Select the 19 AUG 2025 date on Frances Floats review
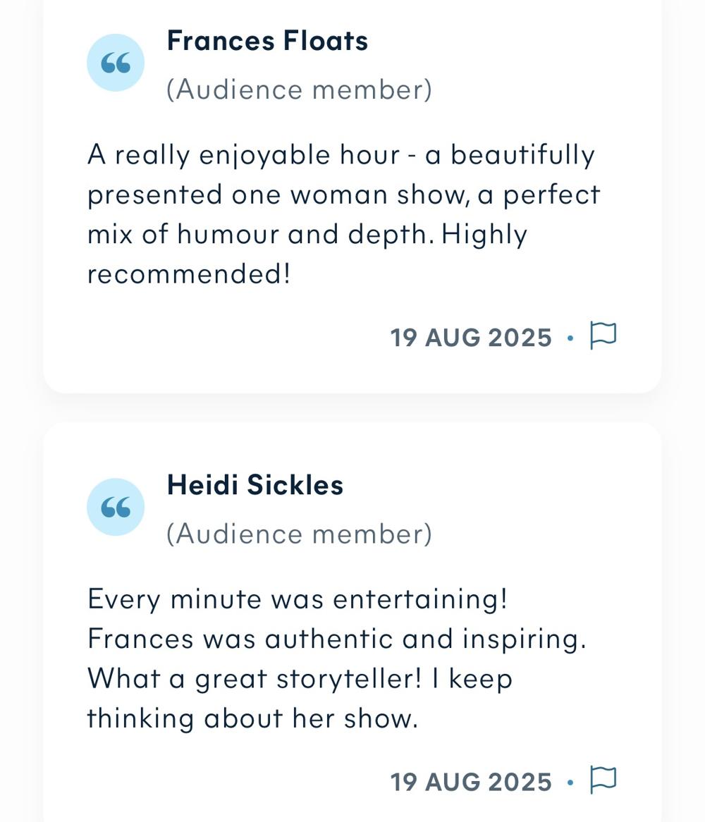705x822 pixels. (x=471, y=338)
